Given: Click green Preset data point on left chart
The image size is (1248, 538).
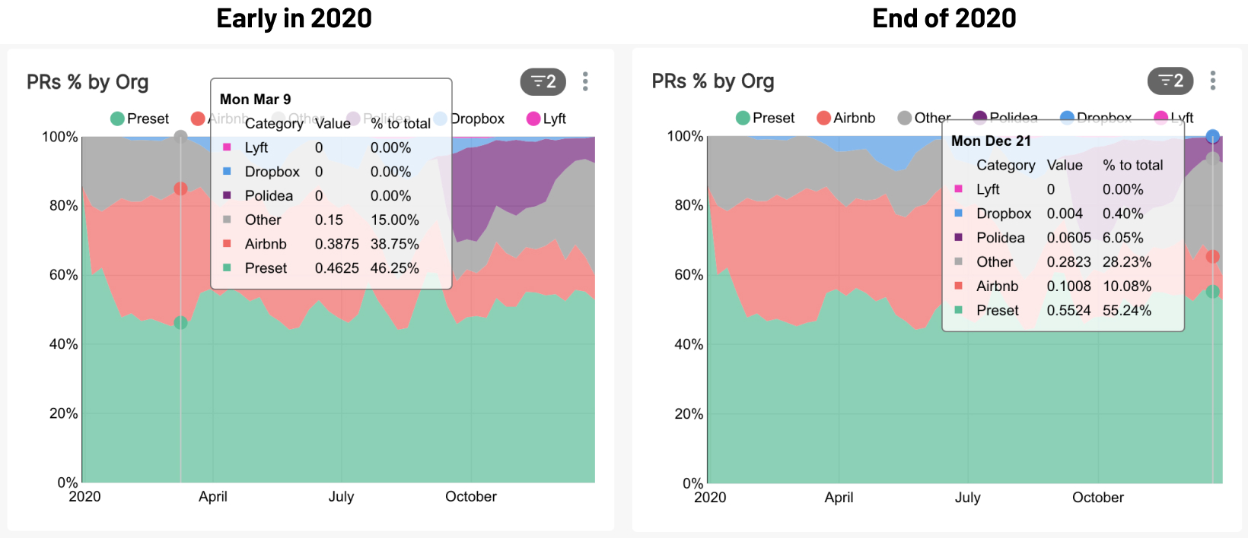Looking at the screenshot, I should [x=180, y=323].
